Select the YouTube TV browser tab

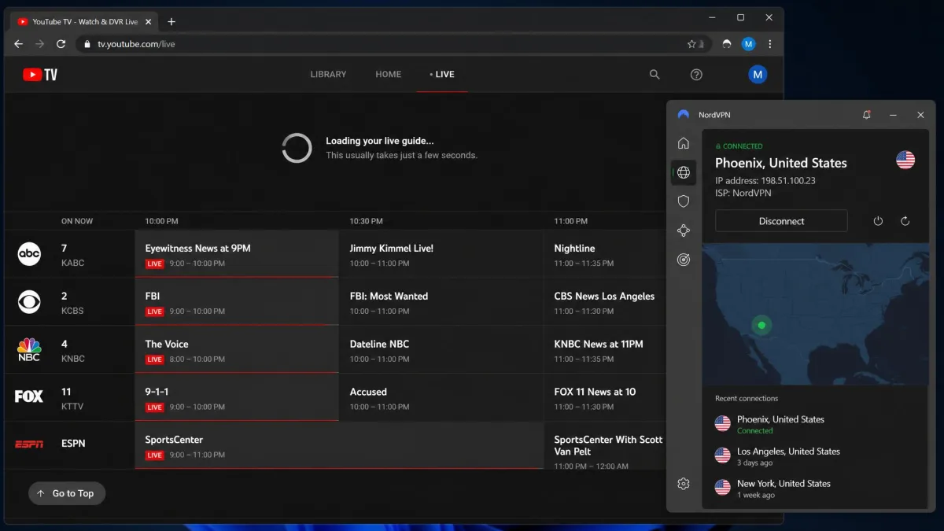point(84,22)
